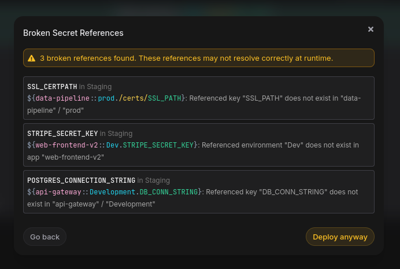Click the api-gateway app reference in code

(x=58, y=192)
